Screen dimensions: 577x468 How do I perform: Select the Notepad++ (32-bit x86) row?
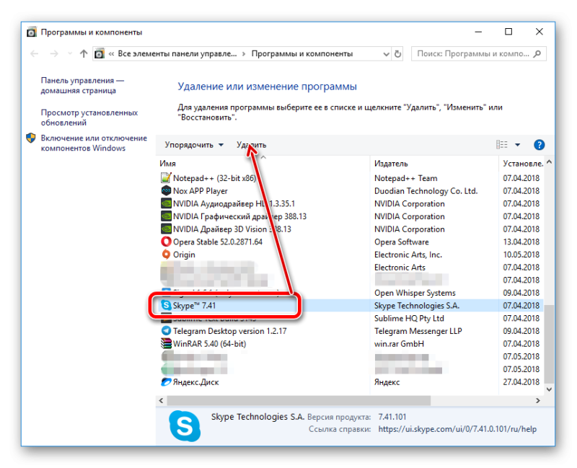[351, 178]
